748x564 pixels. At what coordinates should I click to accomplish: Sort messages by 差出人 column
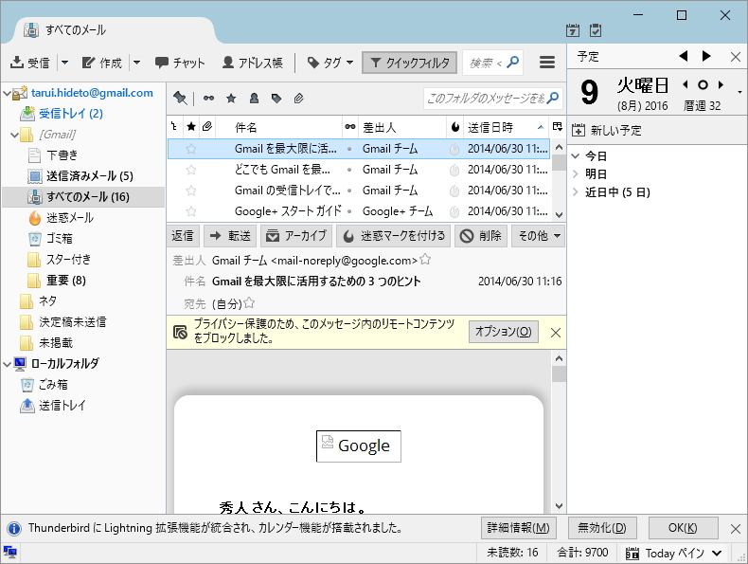click(402, 127)
